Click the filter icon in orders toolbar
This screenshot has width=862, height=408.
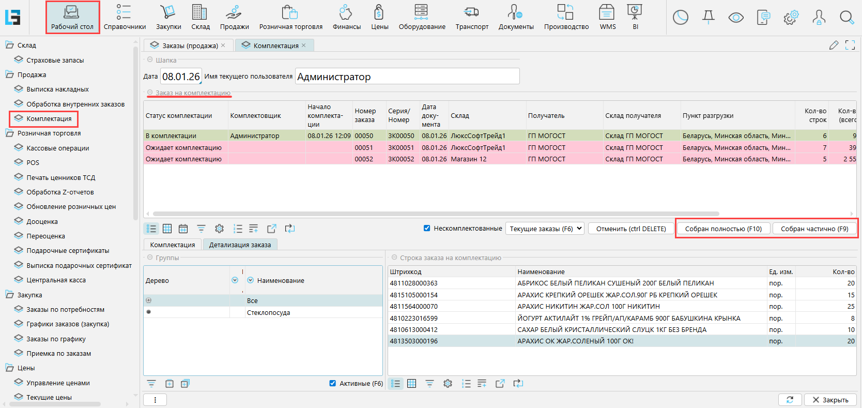pyautogui.click(x=201, y=229)
